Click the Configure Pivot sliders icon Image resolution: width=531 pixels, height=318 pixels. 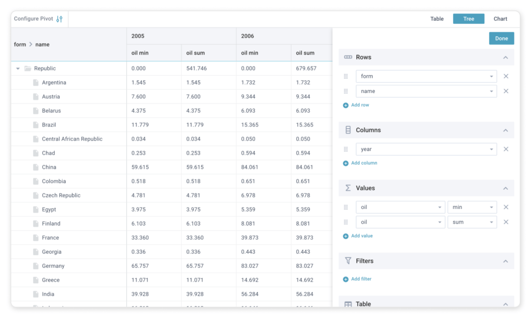59,19
